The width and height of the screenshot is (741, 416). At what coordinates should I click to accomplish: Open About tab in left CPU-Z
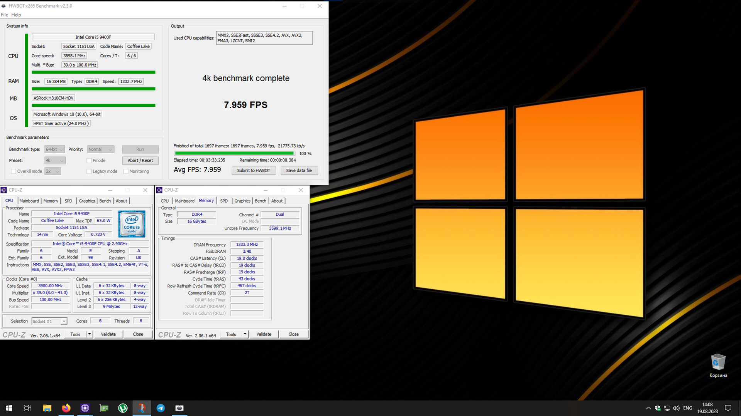[122, 201]
